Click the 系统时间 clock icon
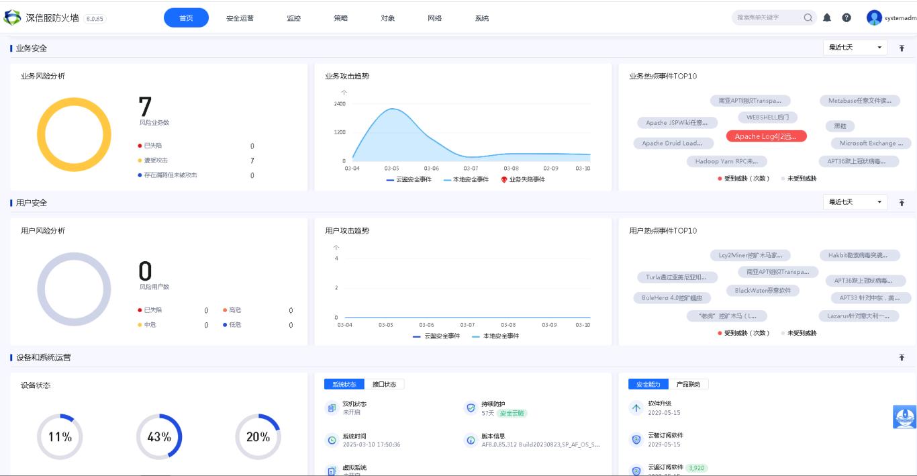The height and width of the screenshot is (476, 917). tap(332, 440)
